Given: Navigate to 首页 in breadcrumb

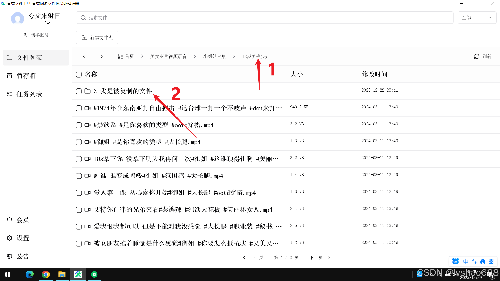Looking at the screenshot, I should pyautogui.click(x=126, y=56).
